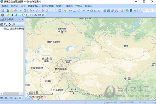Open the dropdown arrow next to undo
This screenshot has height=104, width=156.
[x=33, y=11]
